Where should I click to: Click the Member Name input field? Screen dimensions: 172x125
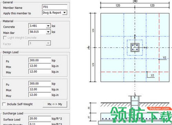pos(55,7)
